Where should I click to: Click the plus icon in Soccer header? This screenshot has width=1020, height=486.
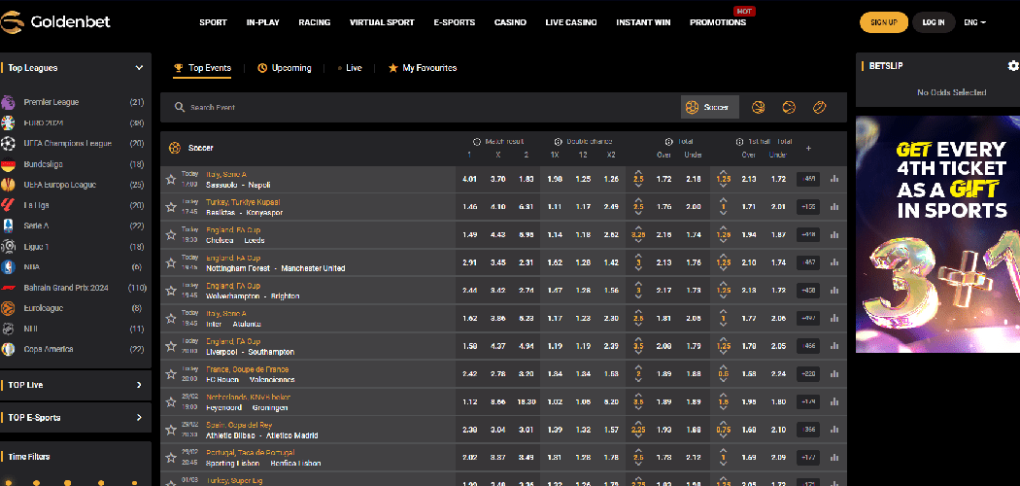[808, 148]
